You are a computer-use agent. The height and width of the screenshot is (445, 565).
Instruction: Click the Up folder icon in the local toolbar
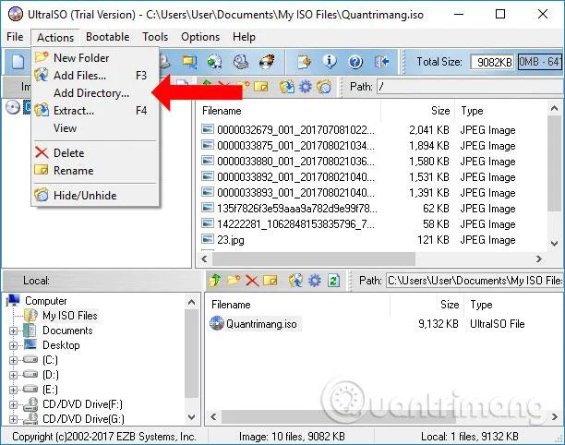[x=215, y=280]
